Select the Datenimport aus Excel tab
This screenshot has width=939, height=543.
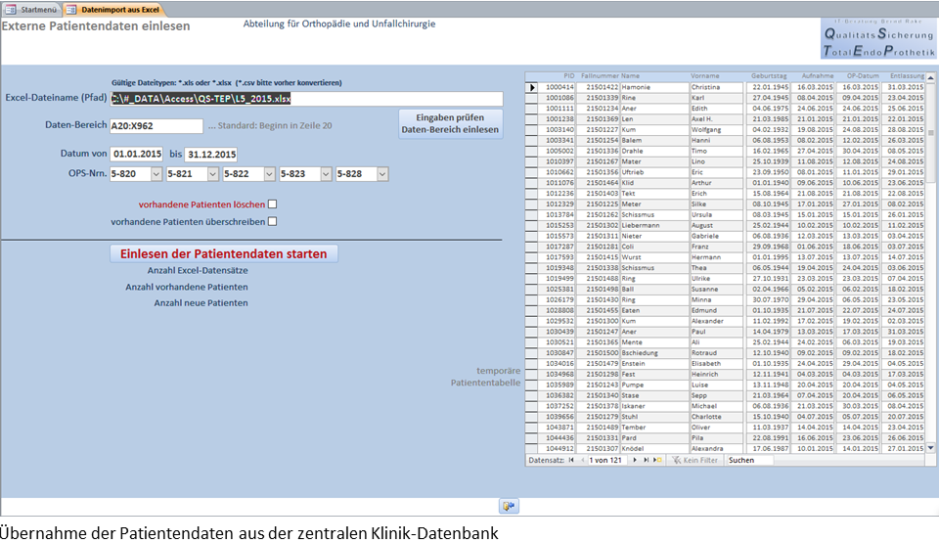coord(113,10)
